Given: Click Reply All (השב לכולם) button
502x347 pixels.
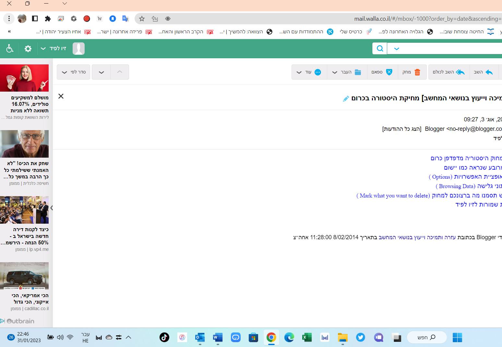Looking at the screenshot, I should (449, 72).
